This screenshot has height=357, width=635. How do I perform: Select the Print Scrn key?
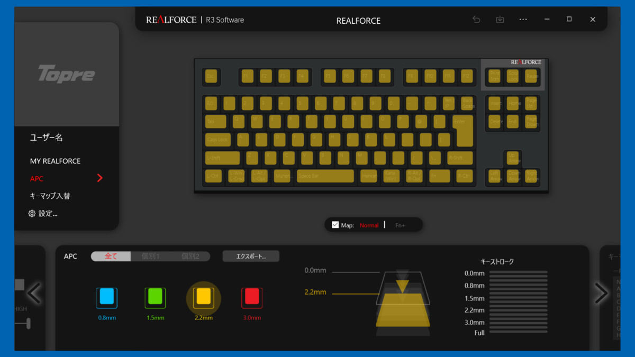coord(494,77)
